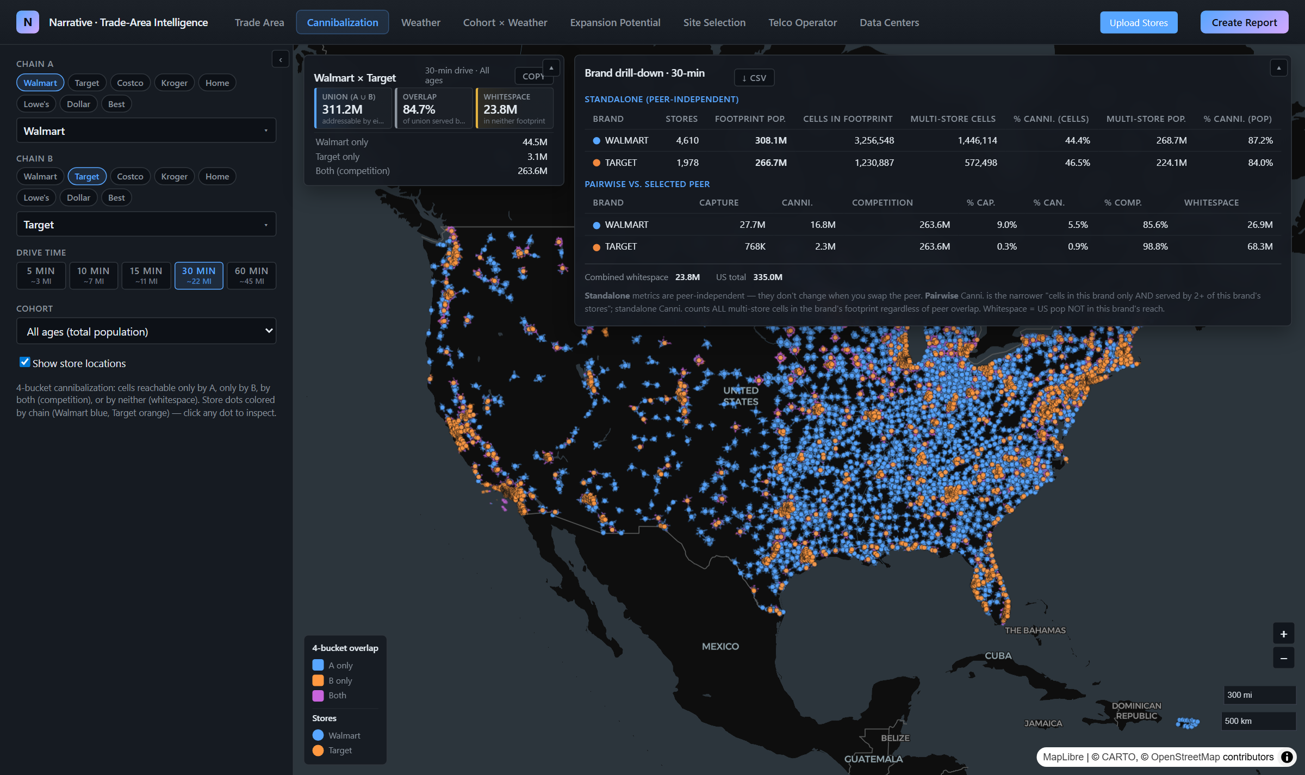Open the Weather tab
1305x775 pixels.
pos(421,22)
